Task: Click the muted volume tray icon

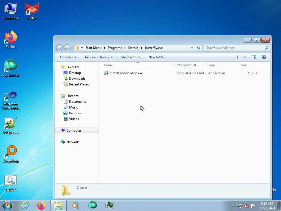Action: [247, 206]
